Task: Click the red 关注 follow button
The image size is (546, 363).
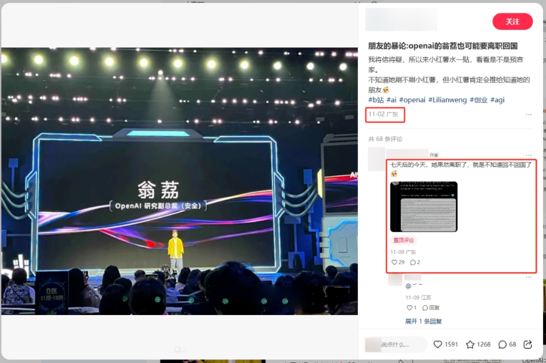Action: coord(512,22)
